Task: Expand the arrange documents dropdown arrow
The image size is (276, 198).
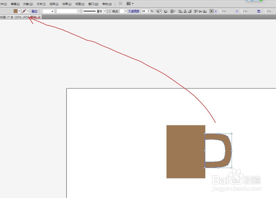Action: (x=133, y=4)
